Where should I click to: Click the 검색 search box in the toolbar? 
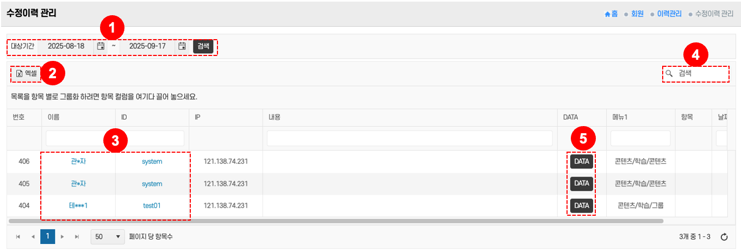[700, 73]
